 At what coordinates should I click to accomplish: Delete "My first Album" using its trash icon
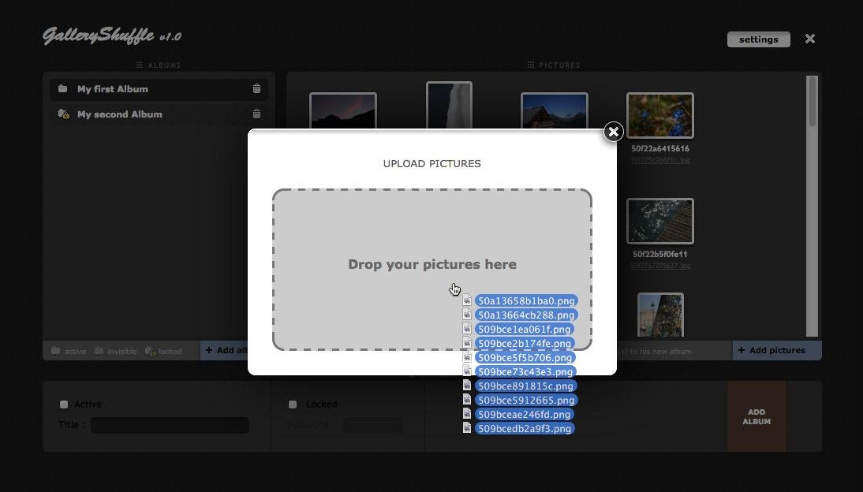pyautogui.click(x=256, y=88)
